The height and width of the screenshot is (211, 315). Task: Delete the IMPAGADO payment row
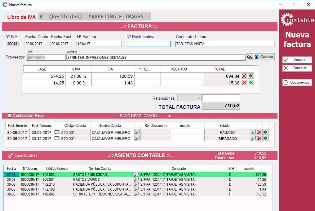(260, 138)
